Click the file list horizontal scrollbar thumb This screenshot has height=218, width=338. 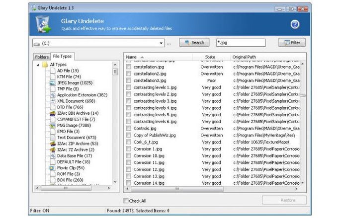177,189
